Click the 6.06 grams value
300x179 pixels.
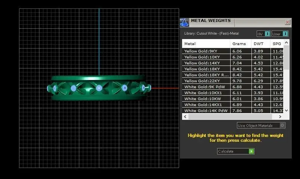pos(237,51)
